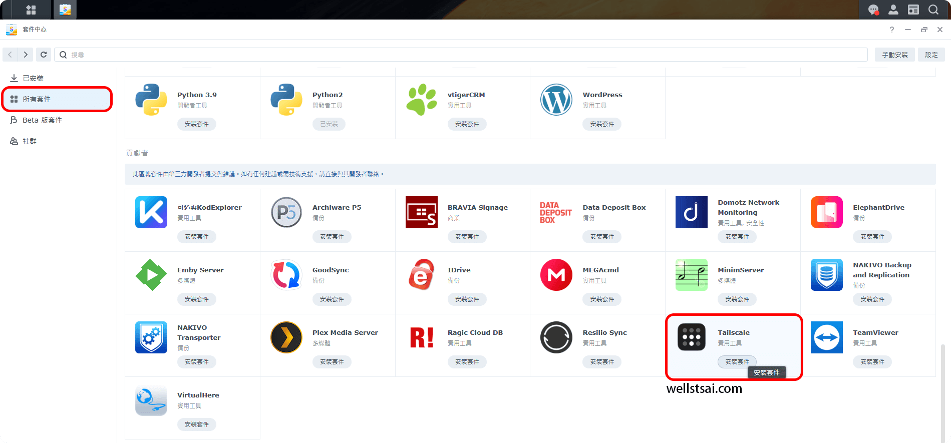Open the Archiware P5 icon
Viewport: 951px width, 443px height.
(x=286, y=212)
